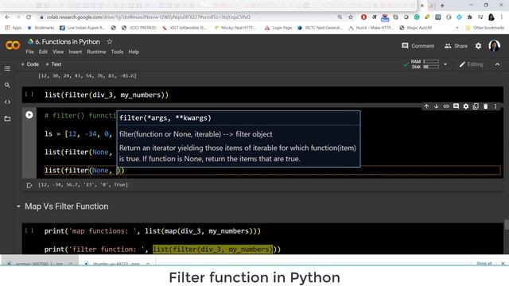Viewport: 509px width, 286px height.
Task: Move the cell up with arrow icon
Action: [426, 106]
